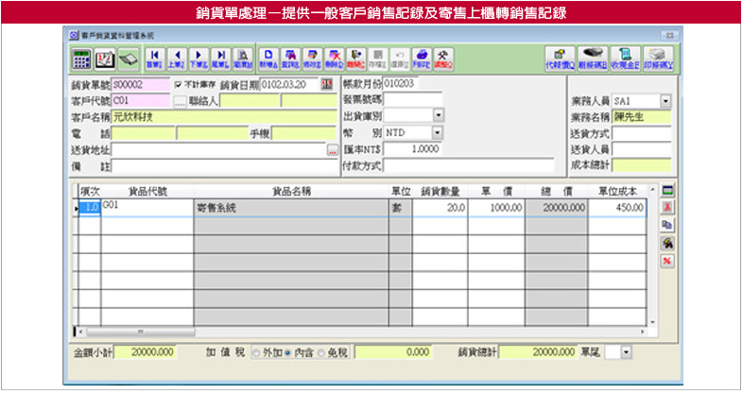This screenshot has height=394, width=743.
Task: Toggle the 不計庫存 checkbox
Action: [179, 84]
